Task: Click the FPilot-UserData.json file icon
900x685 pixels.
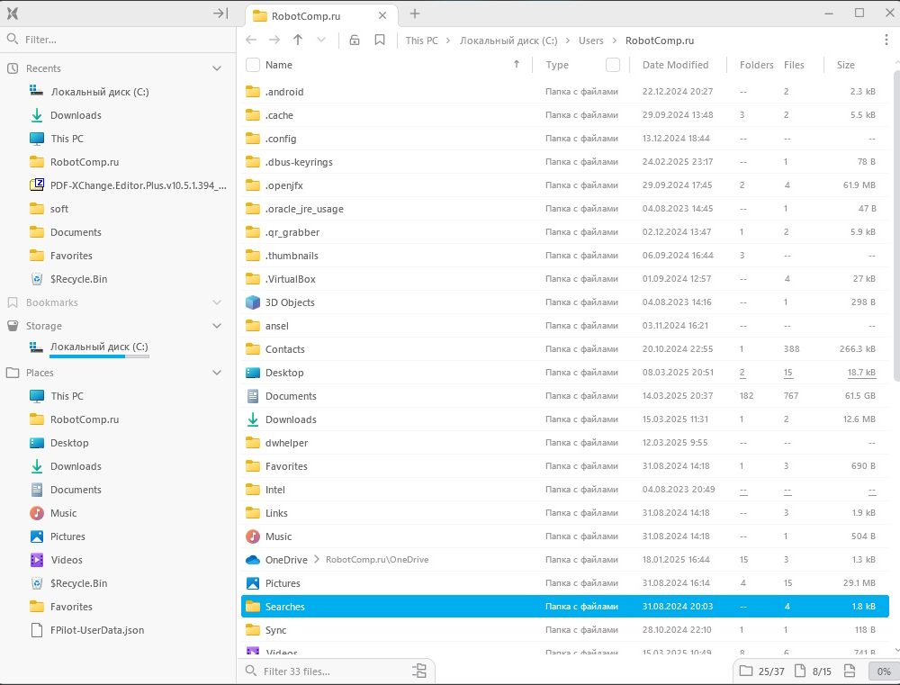Action: (x=37, y=630)
